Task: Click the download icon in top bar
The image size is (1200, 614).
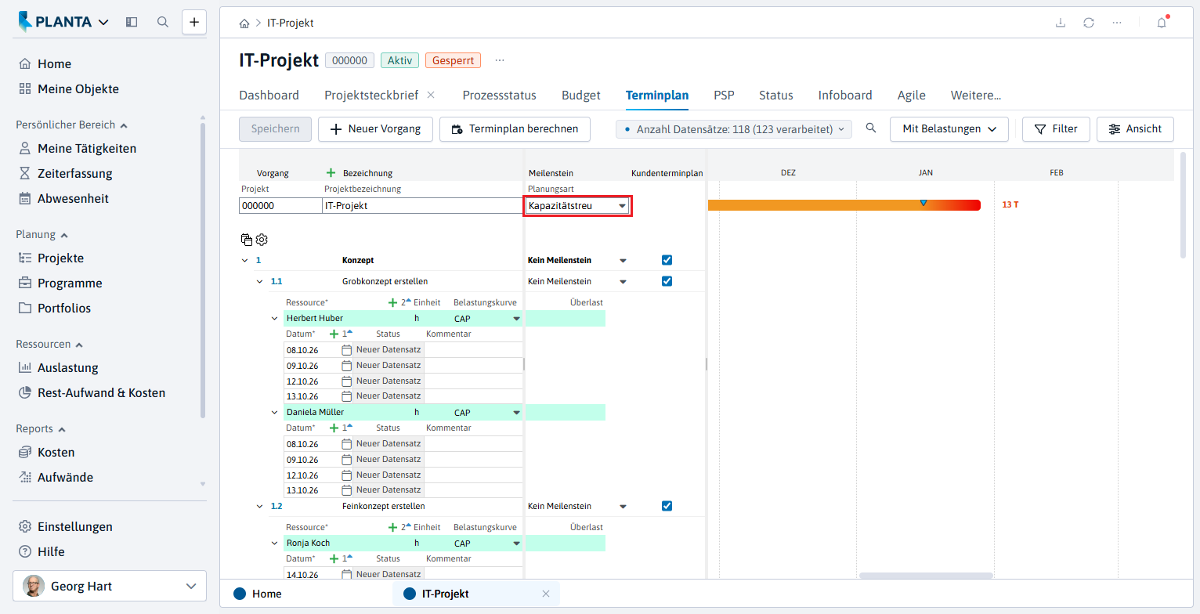Action: pyautogui.click(x=1061, y=23)
